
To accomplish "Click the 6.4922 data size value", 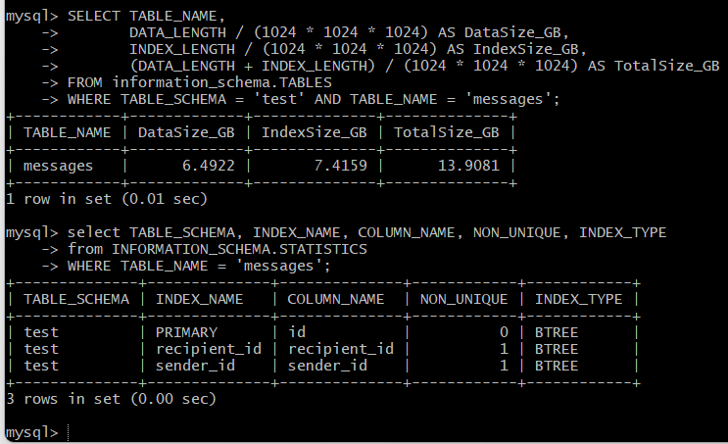I will 209,166.
